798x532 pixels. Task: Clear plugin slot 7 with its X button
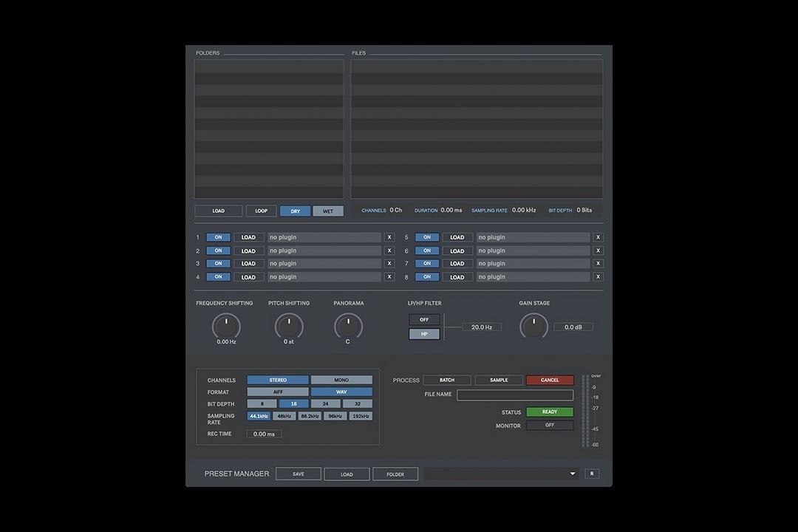(x=598, y=263)
